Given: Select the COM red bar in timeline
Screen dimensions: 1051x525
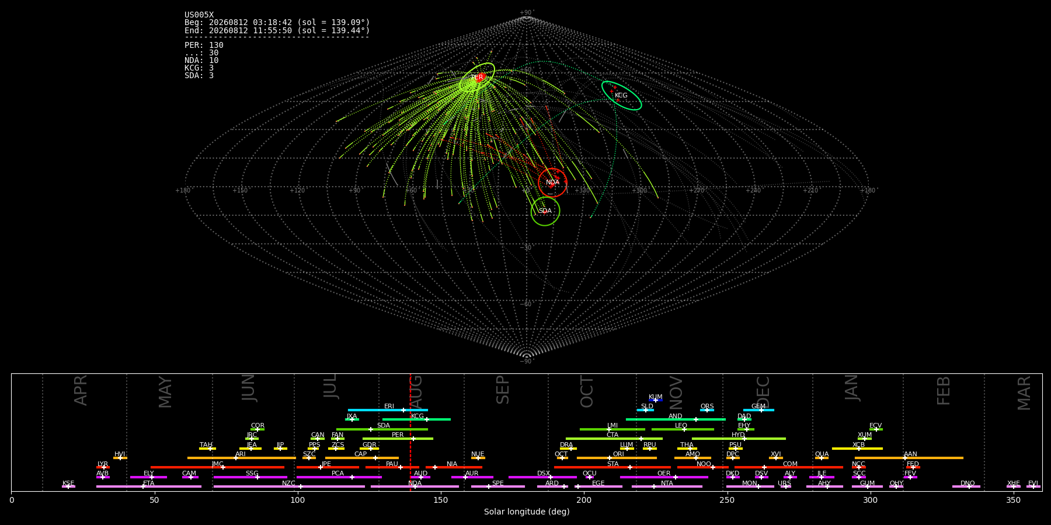Looking at the screenshot, I should (x=789, y=467).
